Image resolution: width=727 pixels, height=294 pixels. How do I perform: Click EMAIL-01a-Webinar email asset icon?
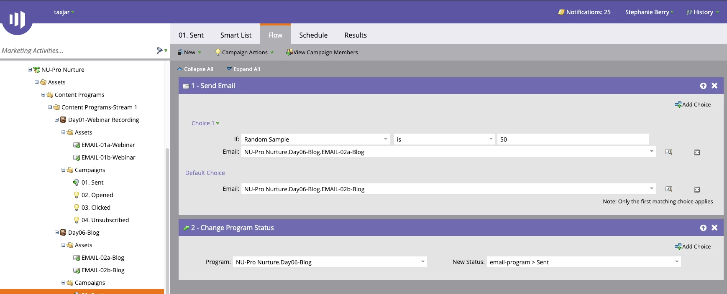77,145
